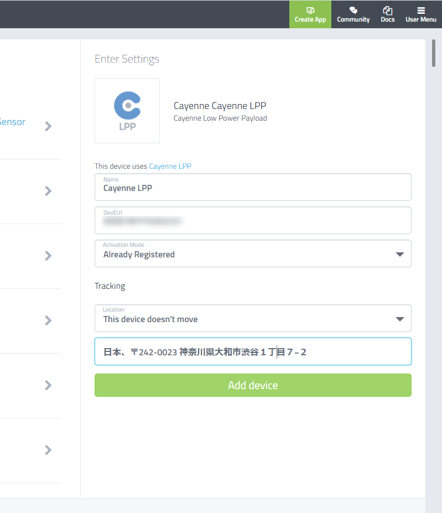Click the fourth sidebar chevron arrow
Viewport: 442px width, 513px height.
point(48,320)
